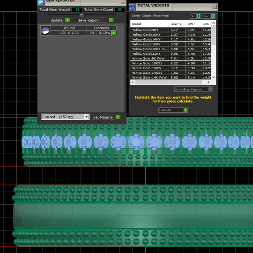Click the round diamond gem thumbnail
This screenshot has width=253, height=253.
pyautogui.click(x=45, y=30)
